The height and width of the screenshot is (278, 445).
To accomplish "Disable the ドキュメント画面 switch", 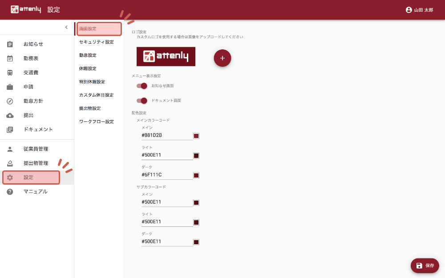I will coord(142,101).
